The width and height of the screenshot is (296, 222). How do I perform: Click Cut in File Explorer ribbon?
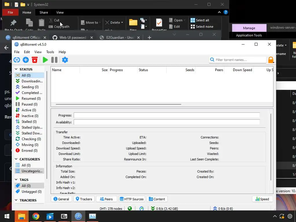[54, 20]
